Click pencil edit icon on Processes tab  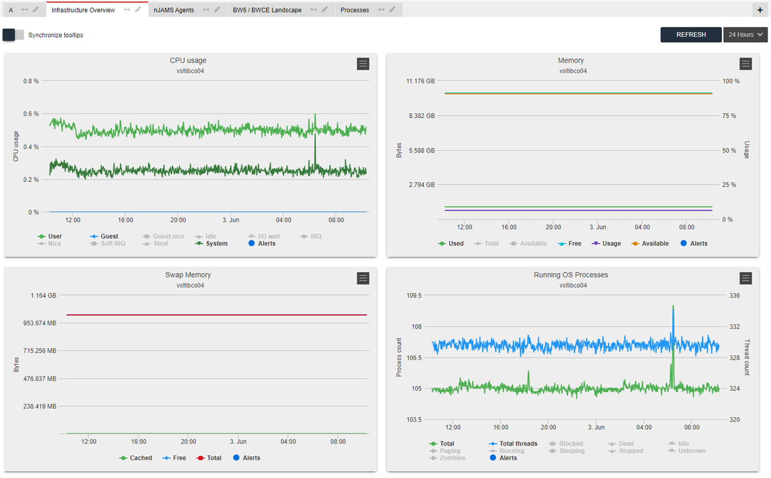392,10
